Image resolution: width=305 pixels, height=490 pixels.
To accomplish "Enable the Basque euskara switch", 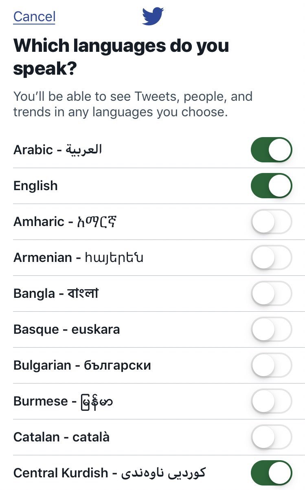I will (272, 329).
